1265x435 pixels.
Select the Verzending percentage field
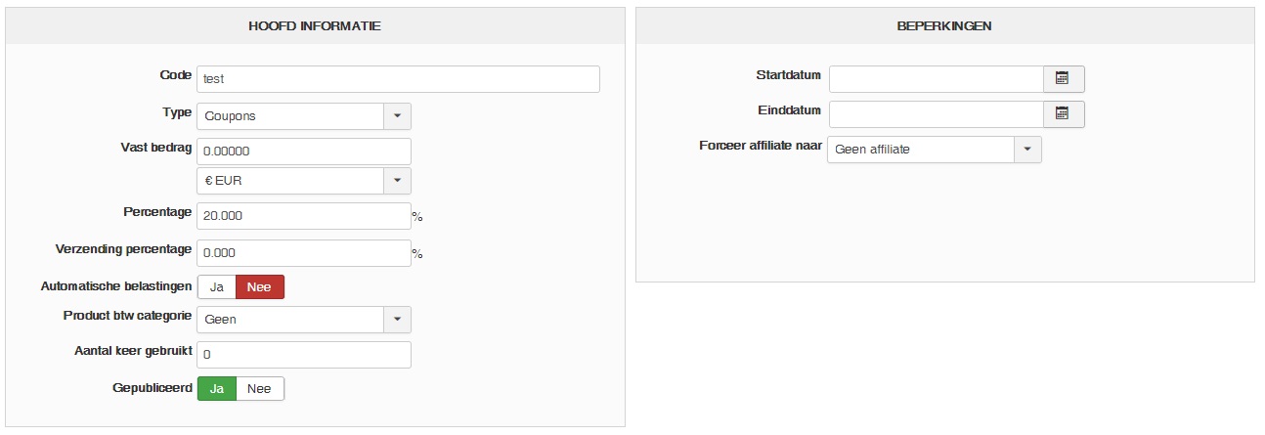coord(303,253)
